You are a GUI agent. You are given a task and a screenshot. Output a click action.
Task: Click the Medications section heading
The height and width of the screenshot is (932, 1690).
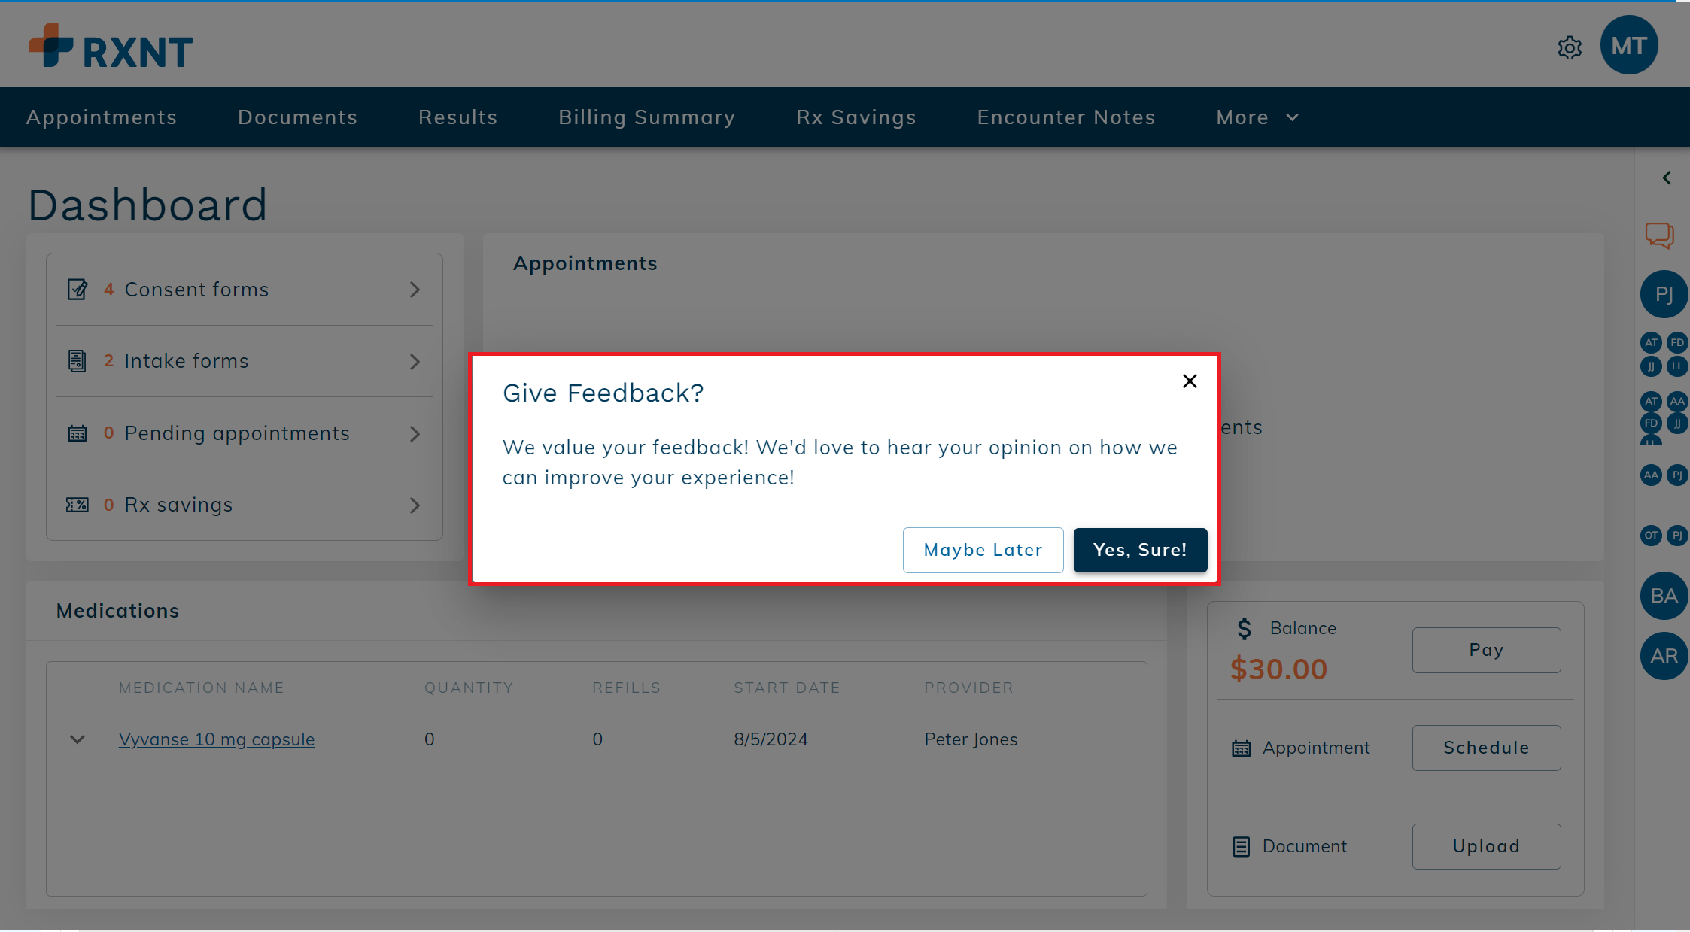point(118,611)
